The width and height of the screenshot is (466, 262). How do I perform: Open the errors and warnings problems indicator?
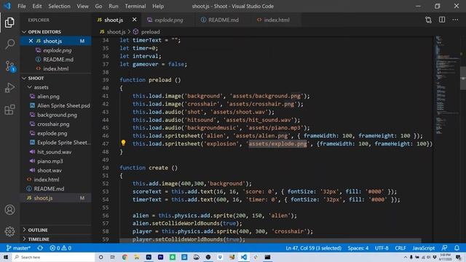(60, 247)
